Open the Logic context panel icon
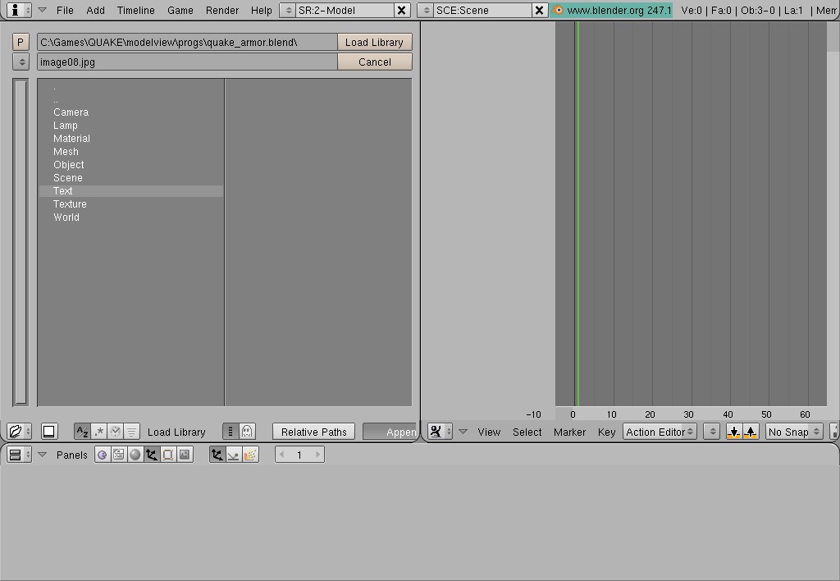The width and height of the screenshot is (840, 581). [x=103, y=455]
